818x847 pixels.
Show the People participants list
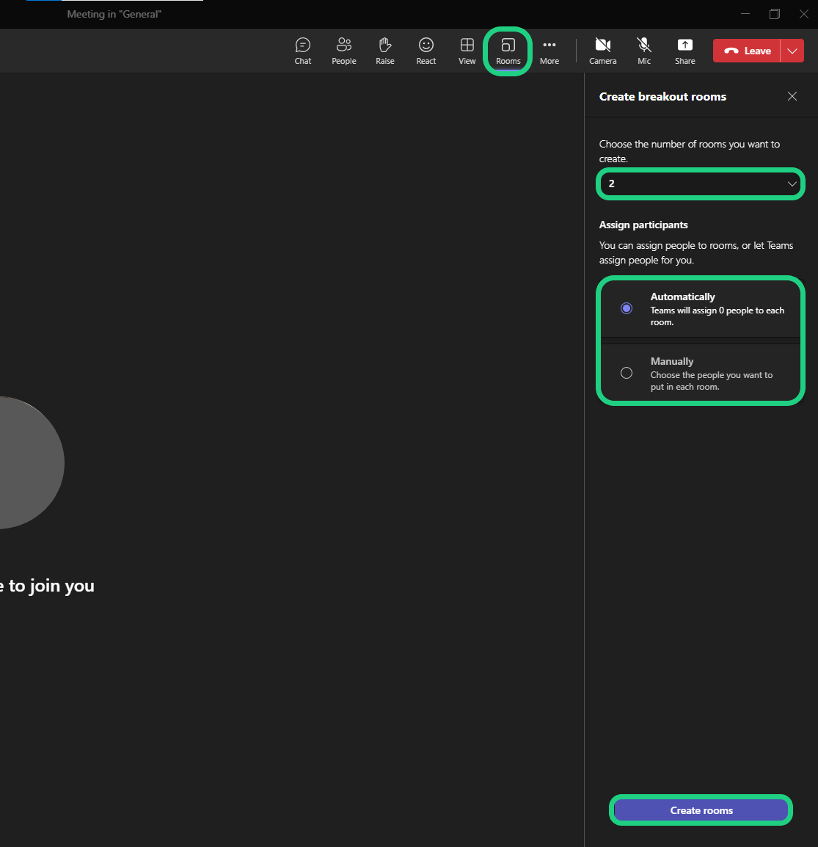pyautogui.click(x=343, y=51)
